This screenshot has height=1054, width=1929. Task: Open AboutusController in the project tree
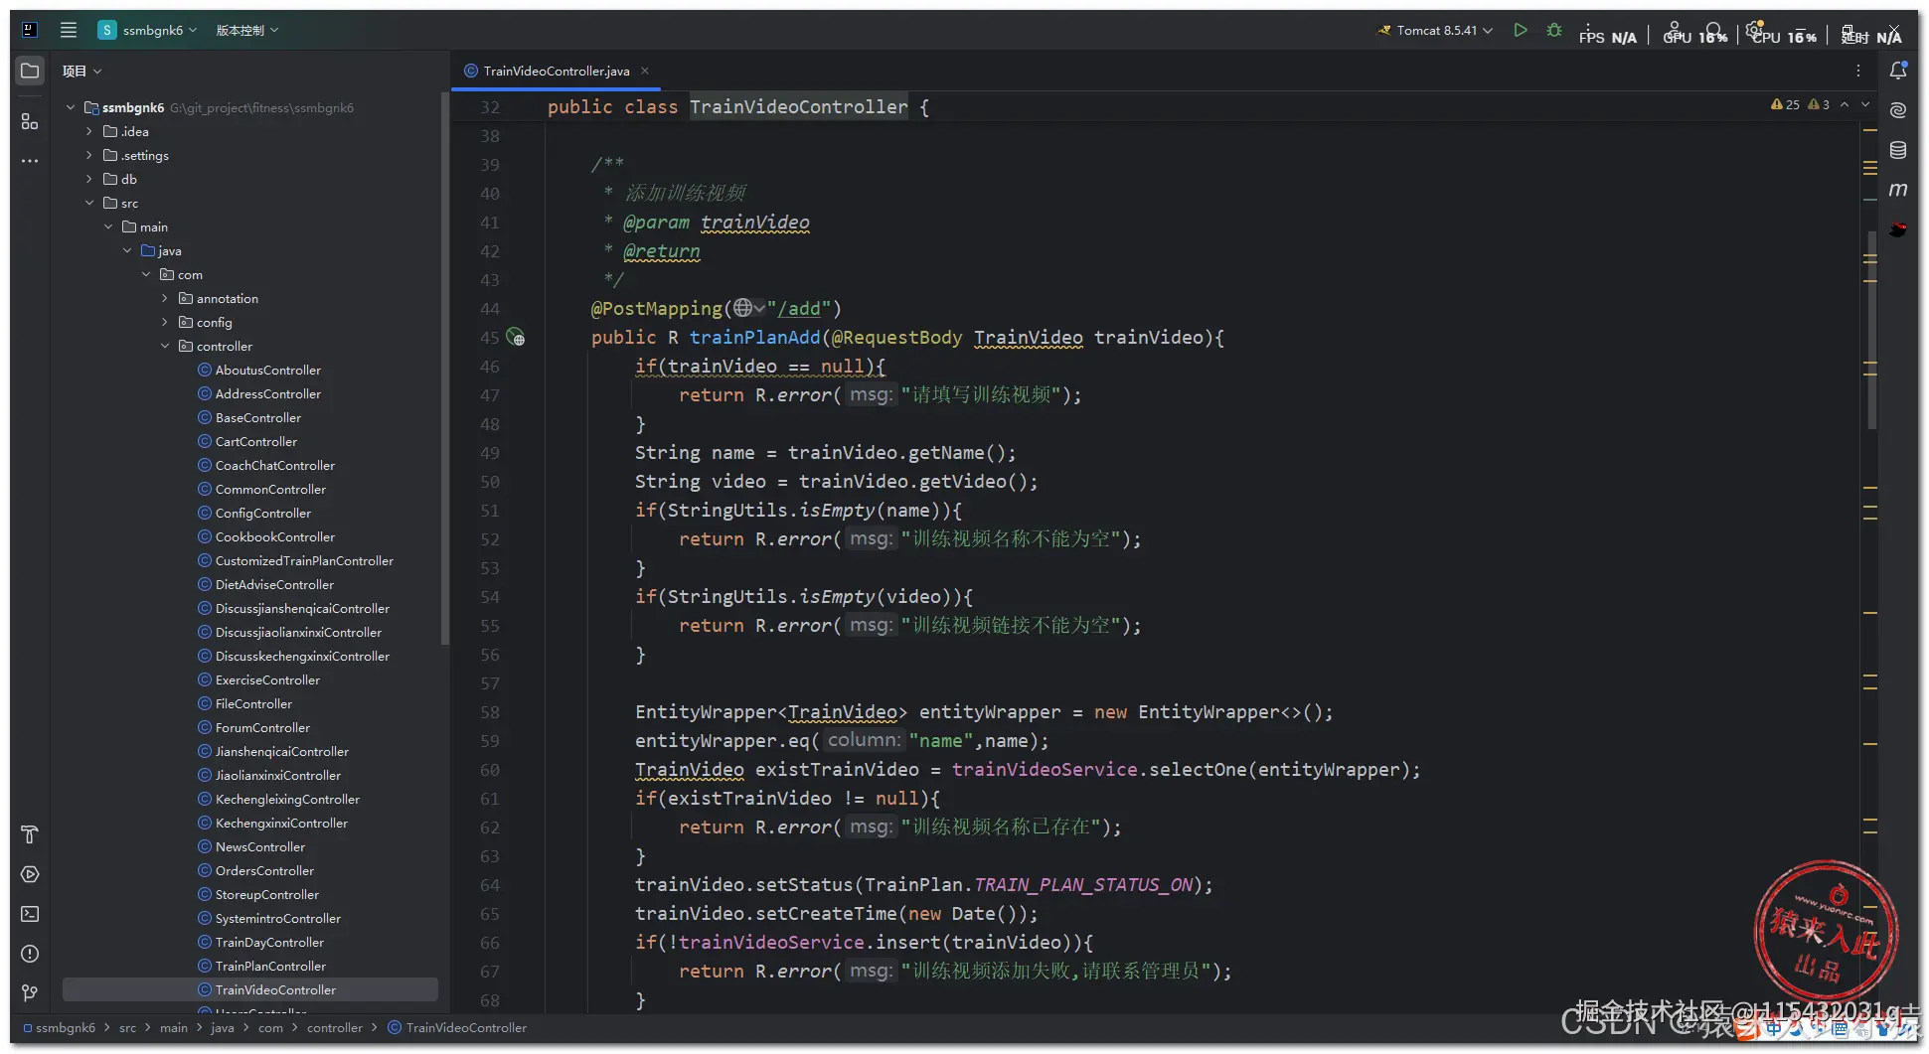click(x=259, y=370)
